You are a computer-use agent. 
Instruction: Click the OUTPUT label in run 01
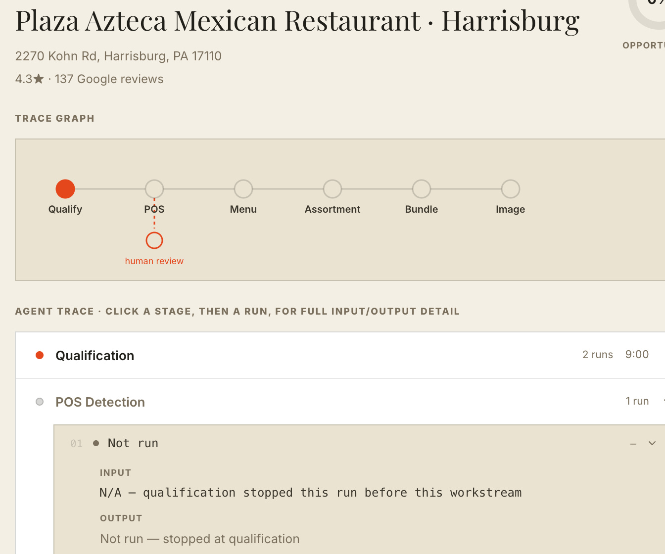121,518
